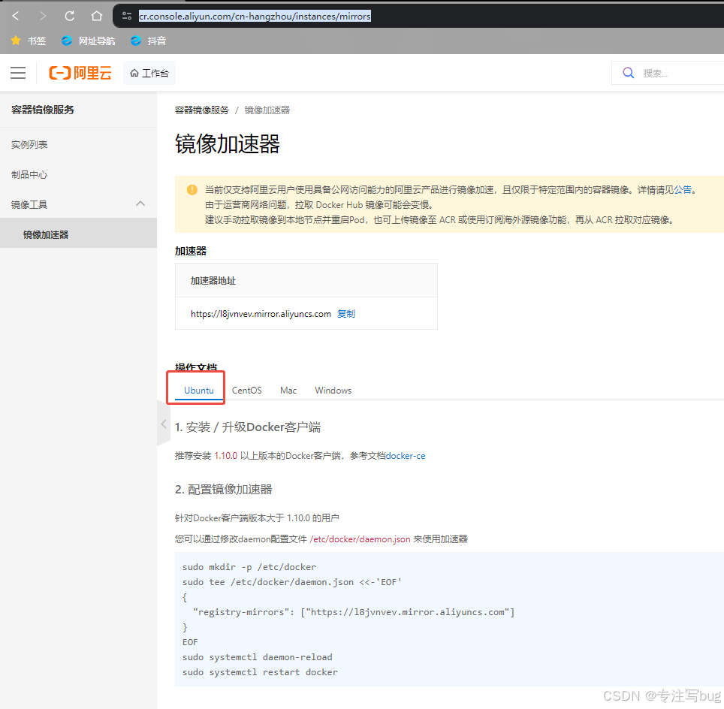Switch to the Ubuntu tab
This screenshot has width=724, height=709.
tap(198, 391)
